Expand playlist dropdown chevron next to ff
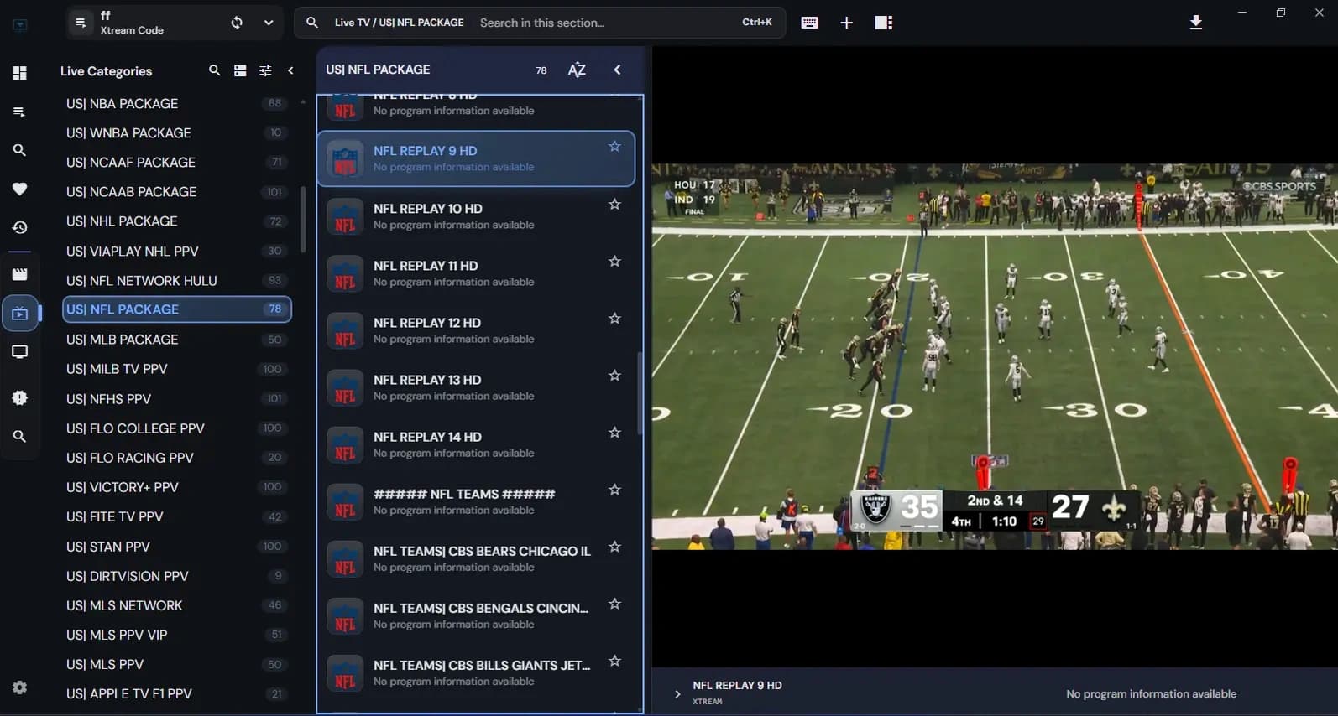This screenshot has height=716, width=1338. pyautogui.click(x=269, y=23)
